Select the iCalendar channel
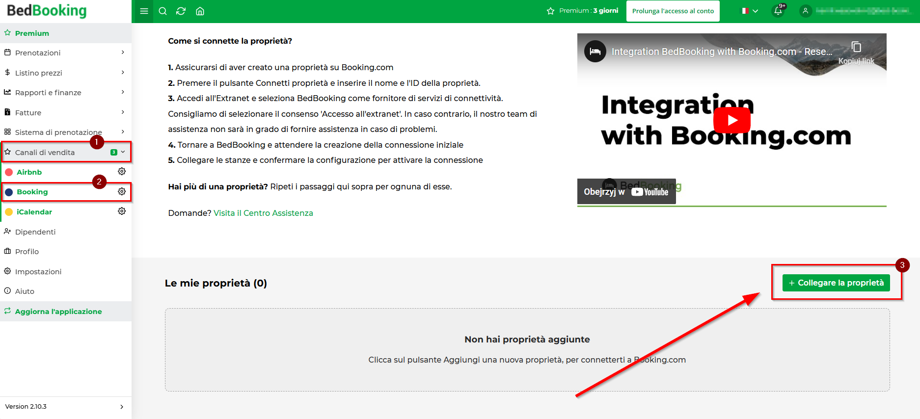 pos(34,212)
